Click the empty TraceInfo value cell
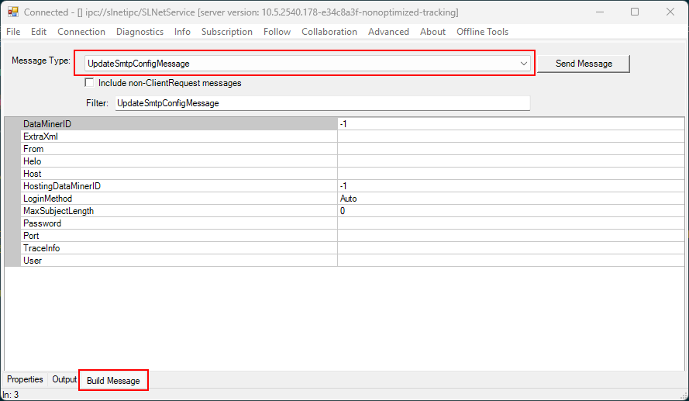 511,248
